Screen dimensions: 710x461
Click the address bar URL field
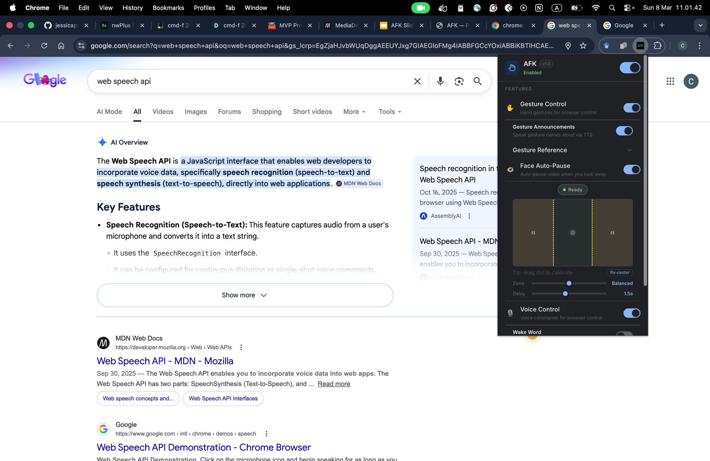322,46
